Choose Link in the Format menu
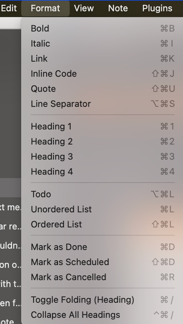 pyautogui.click(x=103, y=59)
